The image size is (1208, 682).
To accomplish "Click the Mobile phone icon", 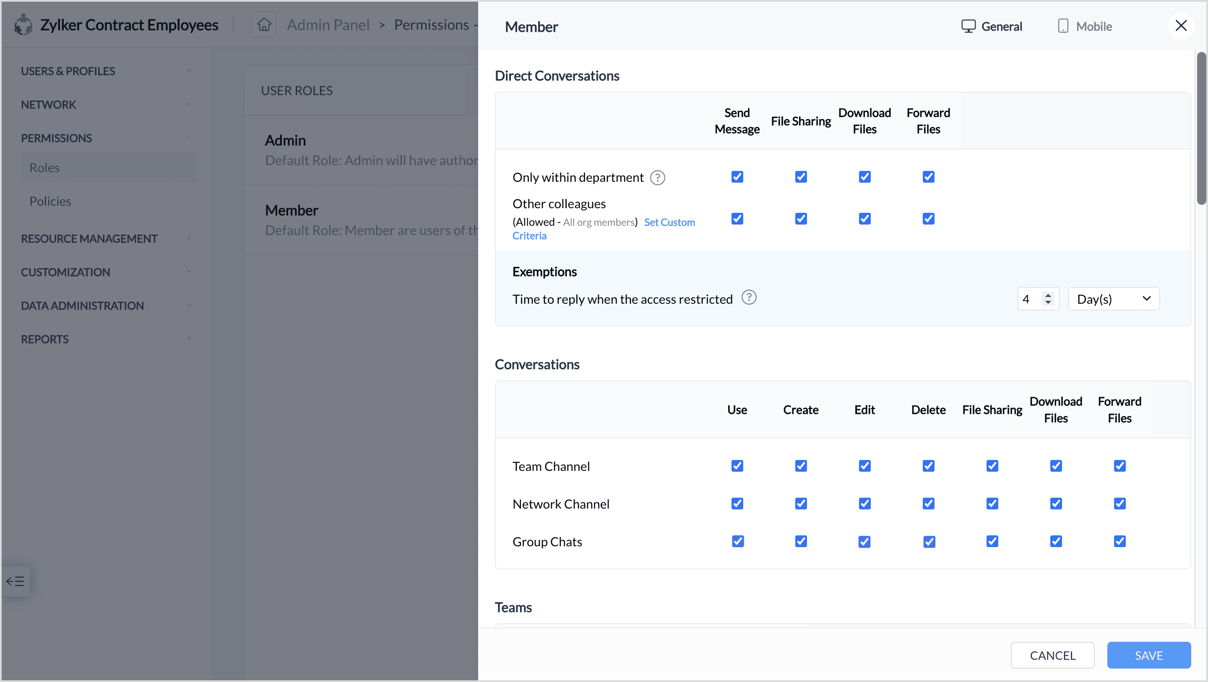I will [x=1062, y=26].
